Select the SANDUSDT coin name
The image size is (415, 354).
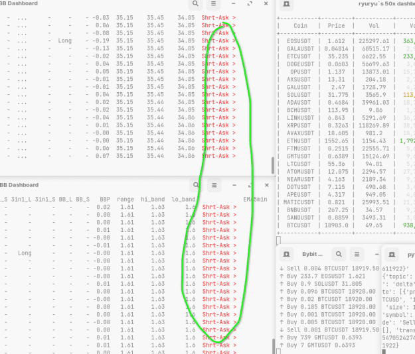pyautogui.click(x=300, y=217)
